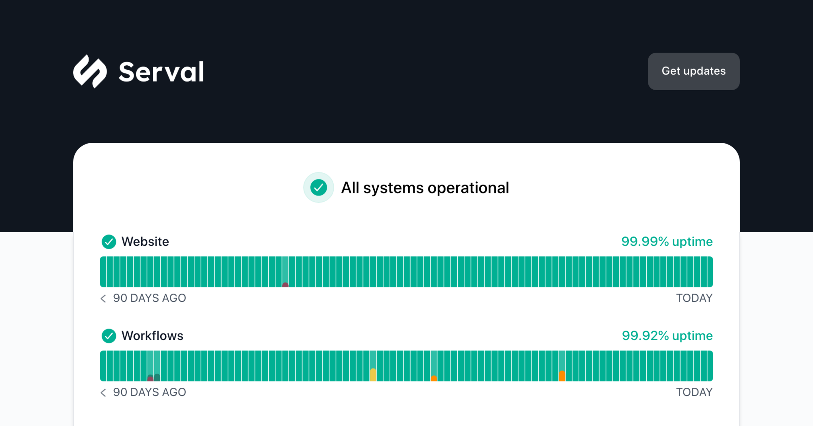Click the Serval logo icon

point(90,71)
